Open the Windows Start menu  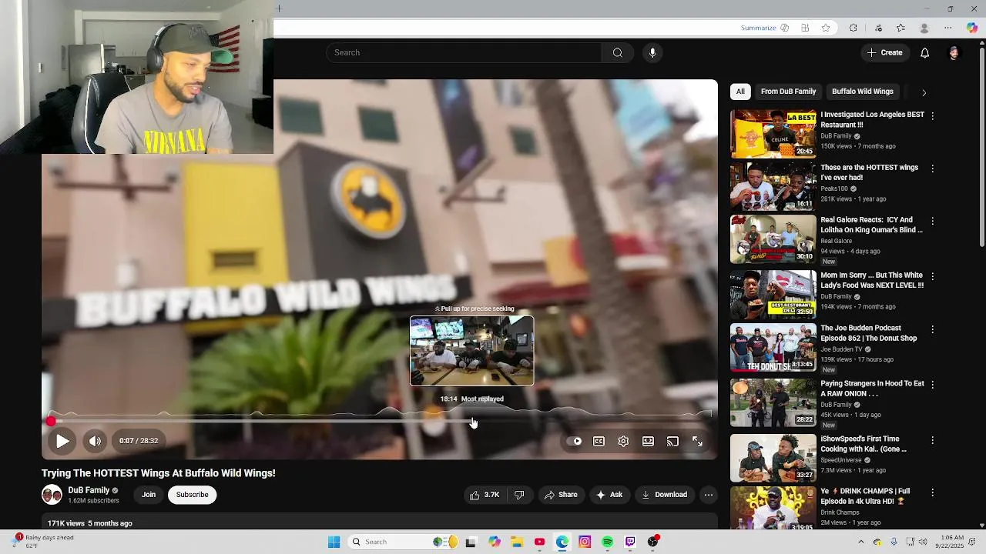(334, 542)
